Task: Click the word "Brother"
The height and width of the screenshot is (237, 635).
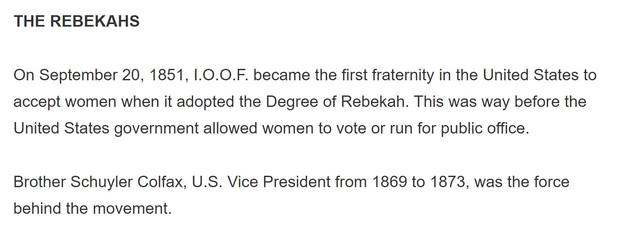Action: 40,182
